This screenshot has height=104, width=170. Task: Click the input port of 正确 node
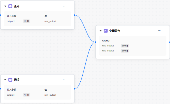pos(0,15)
